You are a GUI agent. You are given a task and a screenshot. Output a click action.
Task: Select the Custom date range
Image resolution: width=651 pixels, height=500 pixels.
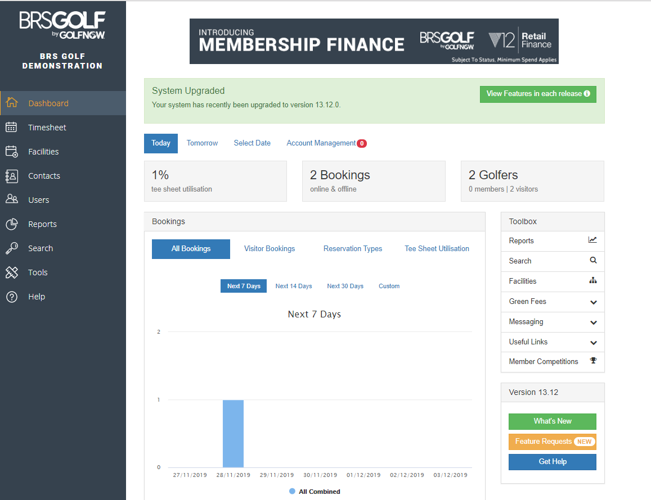coord(389,286)
